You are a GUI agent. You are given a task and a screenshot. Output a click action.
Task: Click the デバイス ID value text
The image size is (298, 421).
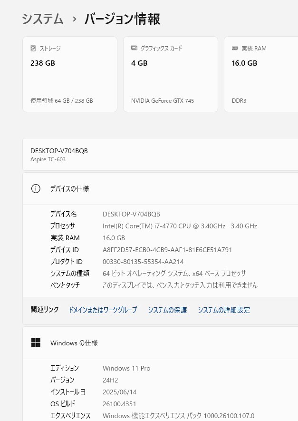click(x=167, y=250)
